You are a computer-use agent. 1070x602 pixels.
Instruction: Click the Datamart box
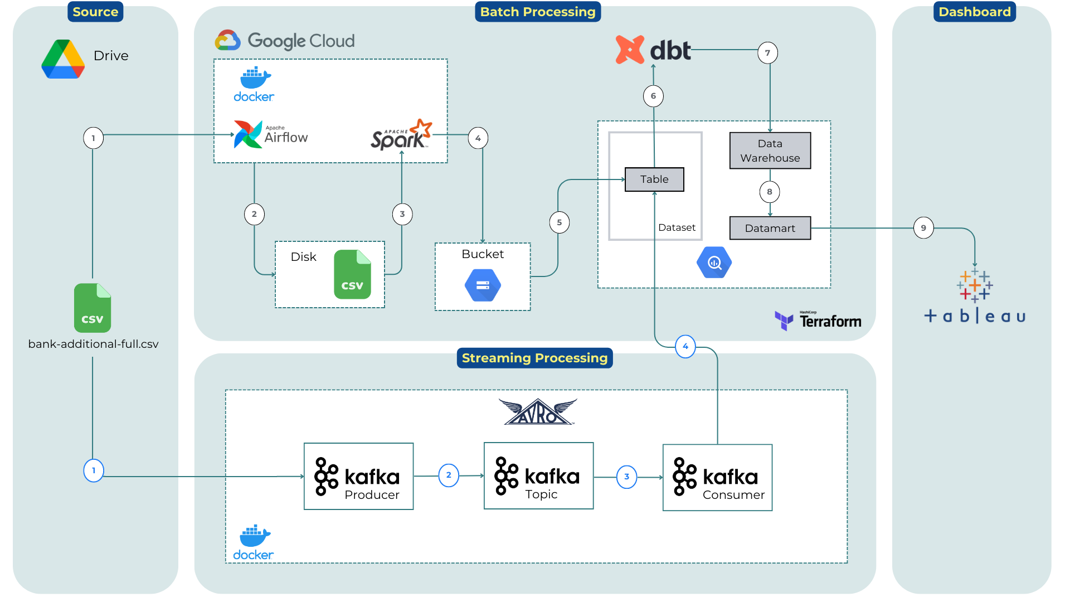click(x=770, y=228)
